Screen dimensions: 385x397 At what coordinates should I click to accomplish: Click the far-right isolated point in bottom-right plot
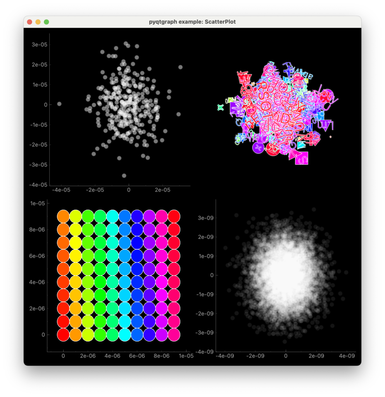346,273
